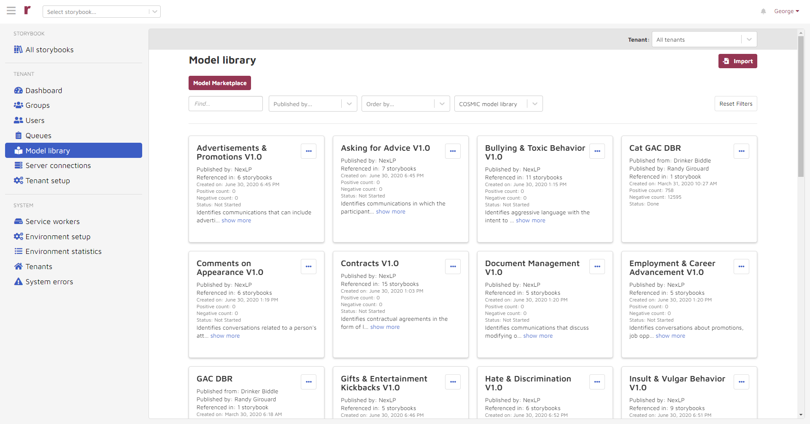The width and height of the screenshot is (810, 424).
Task: Open options menu for Contracts V1.0 card
Action: pyautogui.click(x=453, y=267)
